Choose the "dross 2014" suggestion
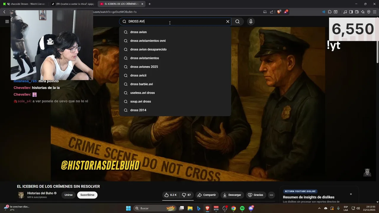 pyautogui.click(x=175, y=110)
